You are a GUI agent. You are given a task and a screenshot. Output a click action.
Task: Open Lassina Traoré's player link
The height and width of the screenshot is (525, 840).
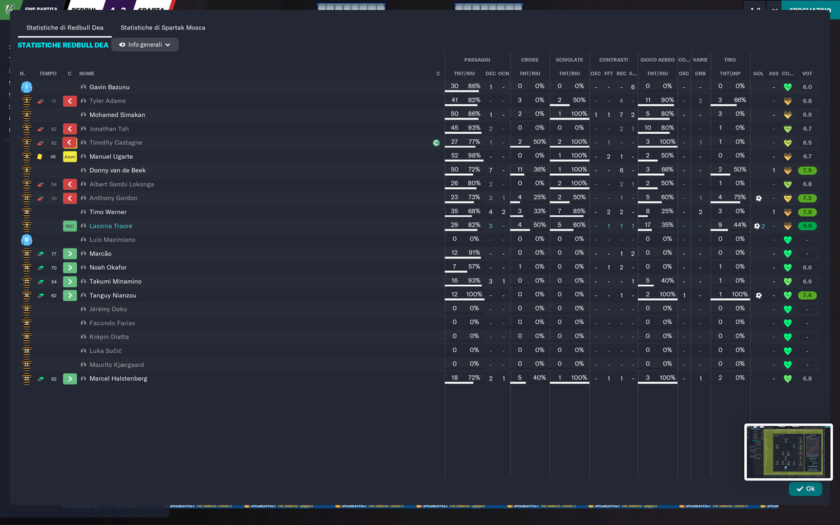111,226
